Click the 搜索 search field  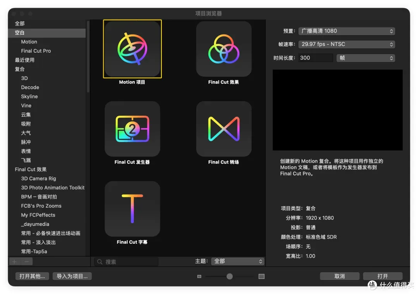(126, 262)
